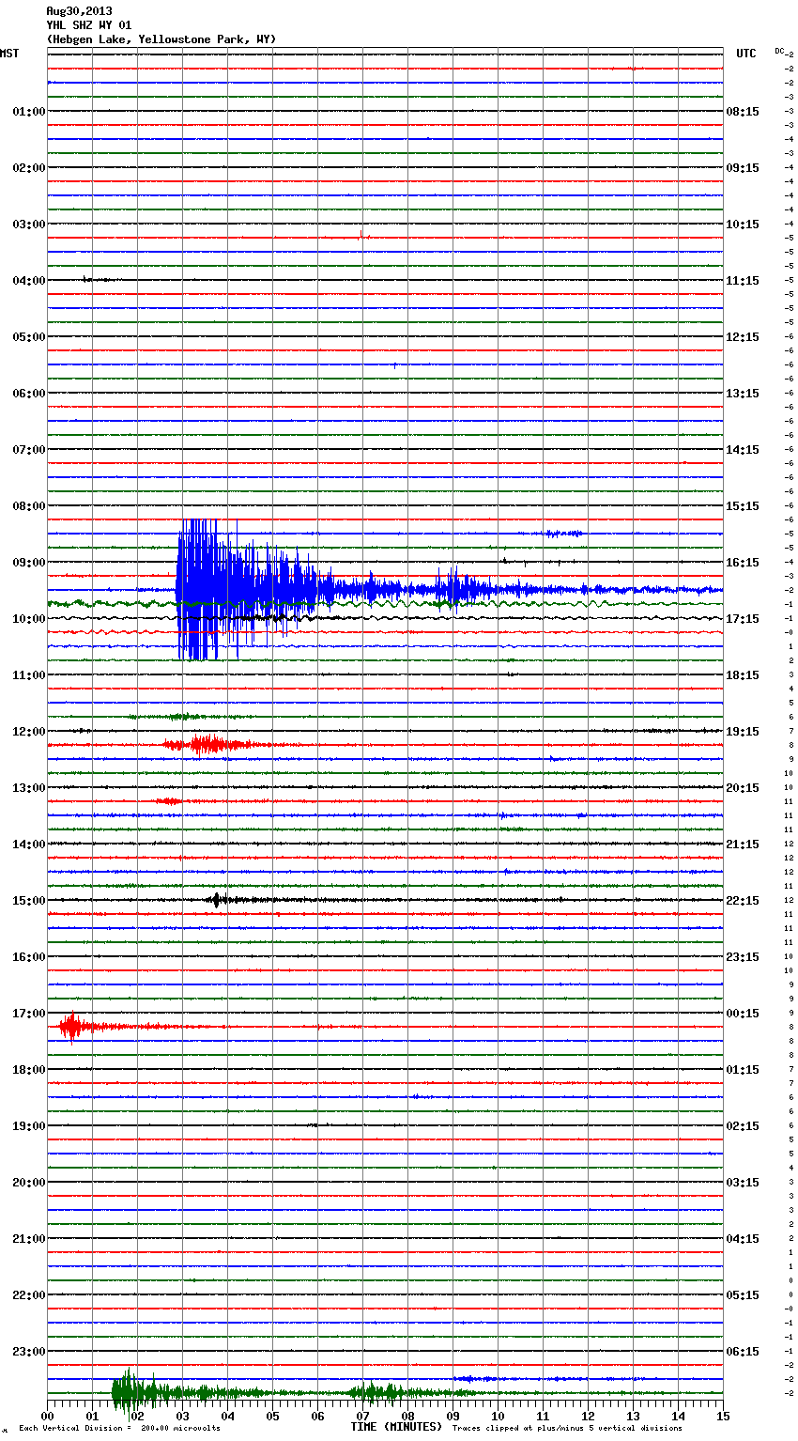Select the 17:00 MST hour label
The image size is (798, 1441).
click(x=29, y=1014)
